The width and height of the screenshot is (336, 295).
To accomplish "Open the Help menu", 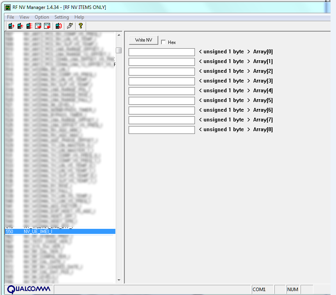I will click(x=79, y=17).
